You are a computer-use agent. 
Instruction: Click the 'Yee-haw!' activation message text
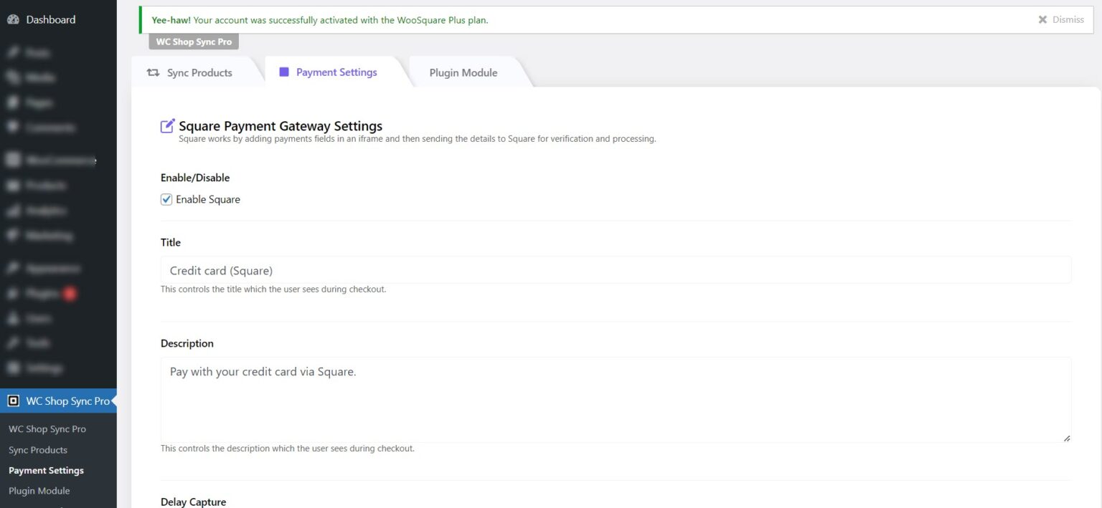pyautogui.click(x=320, y=20)
